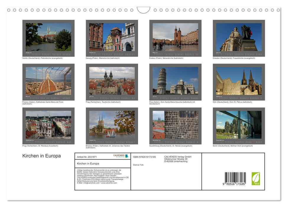
Task: Click the blue bookmark symbol beside CALVENDO logo
Action: [x=127, y=156]
